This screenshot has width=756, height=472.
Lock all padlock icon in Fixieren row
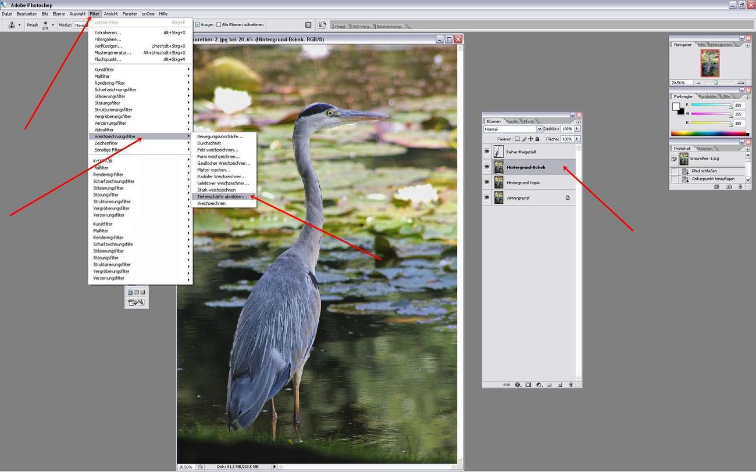pos(537,139)
